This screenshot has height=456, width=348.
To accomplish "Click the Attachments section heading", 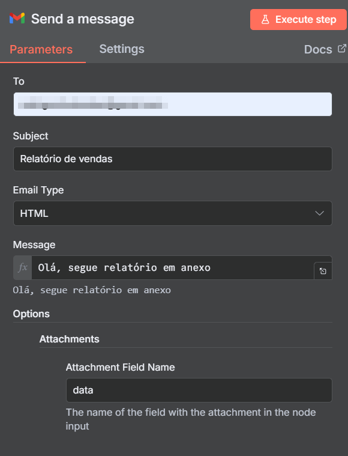I will coord(70,339).
